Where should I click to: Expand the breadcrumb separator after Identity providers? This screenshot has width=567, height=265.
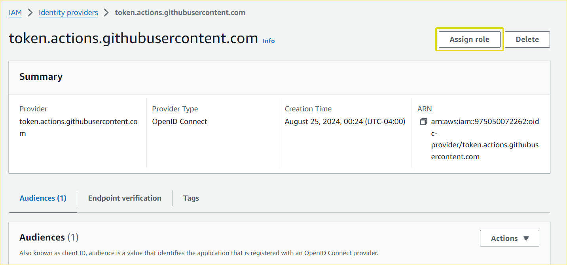point(106,12)
